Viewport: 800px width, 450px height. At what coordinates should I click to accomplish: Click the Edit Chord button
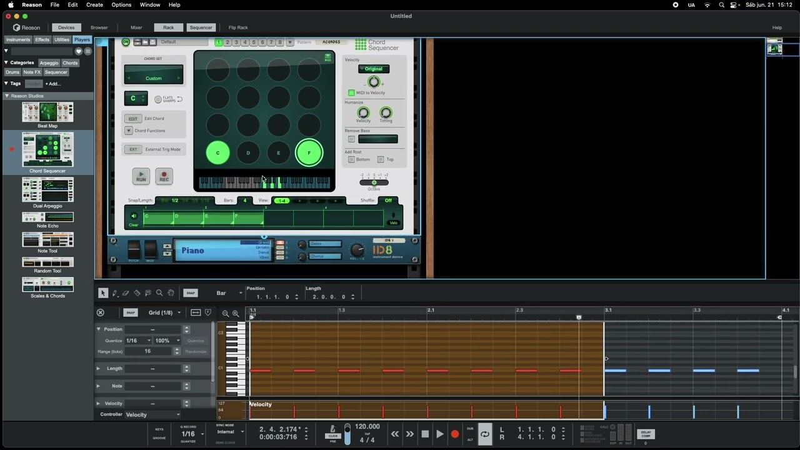coord(132,119)
